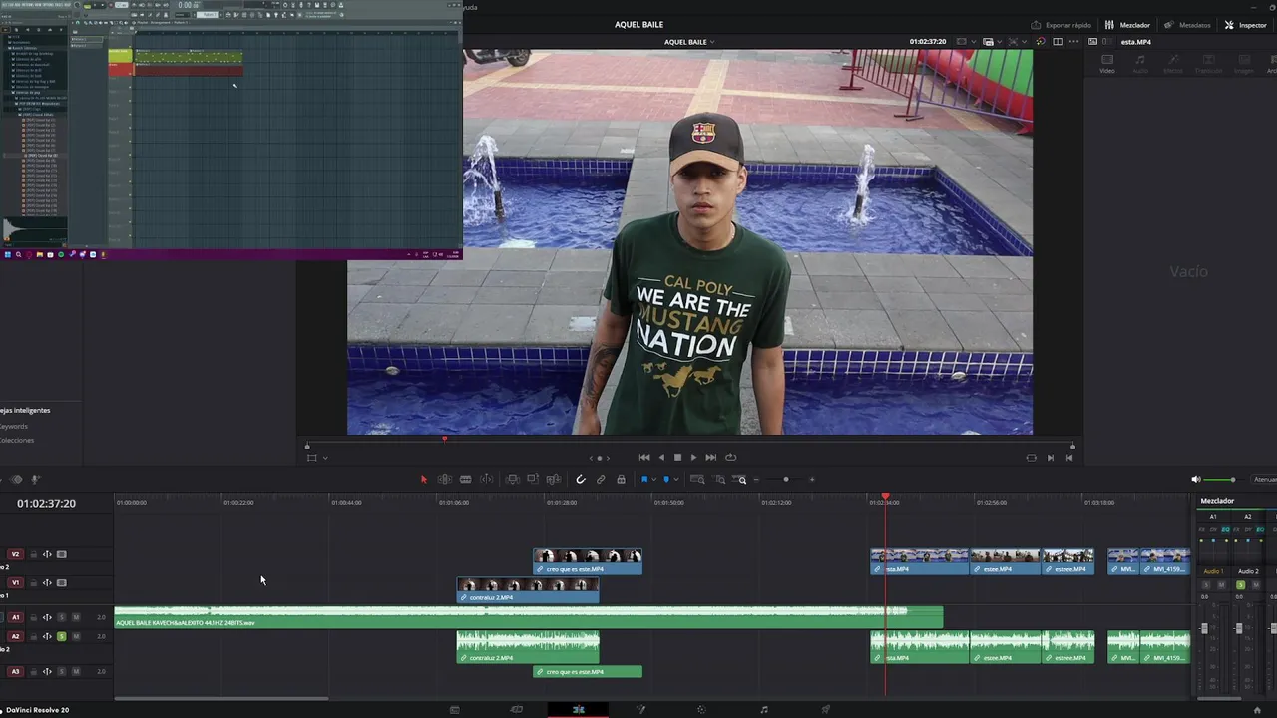
Task: Mute the viewer speaker icon
Action: coord(1196,480)
